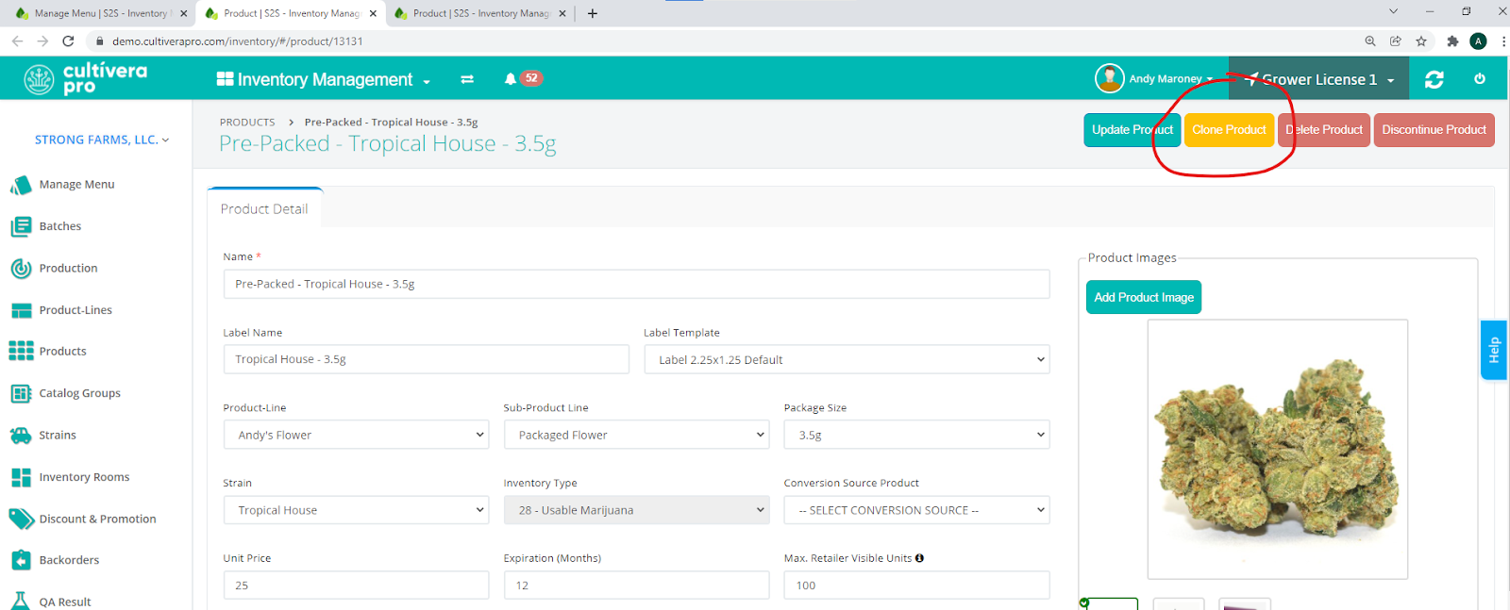Viewport: 1510px width, 610px height.
Task: Click Discontinue Product button
Action: click(x=1434, y=130)
